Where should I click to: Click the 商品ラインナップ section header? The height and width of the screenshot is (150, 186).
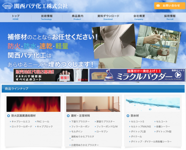click(93, 89)
